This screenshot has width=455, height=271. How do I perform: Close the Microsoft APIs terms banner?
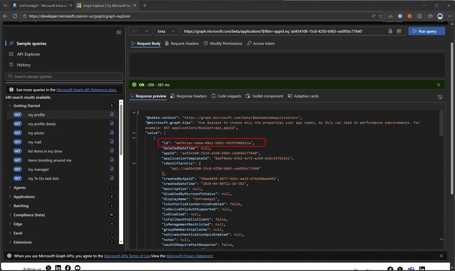coord(441,256)
